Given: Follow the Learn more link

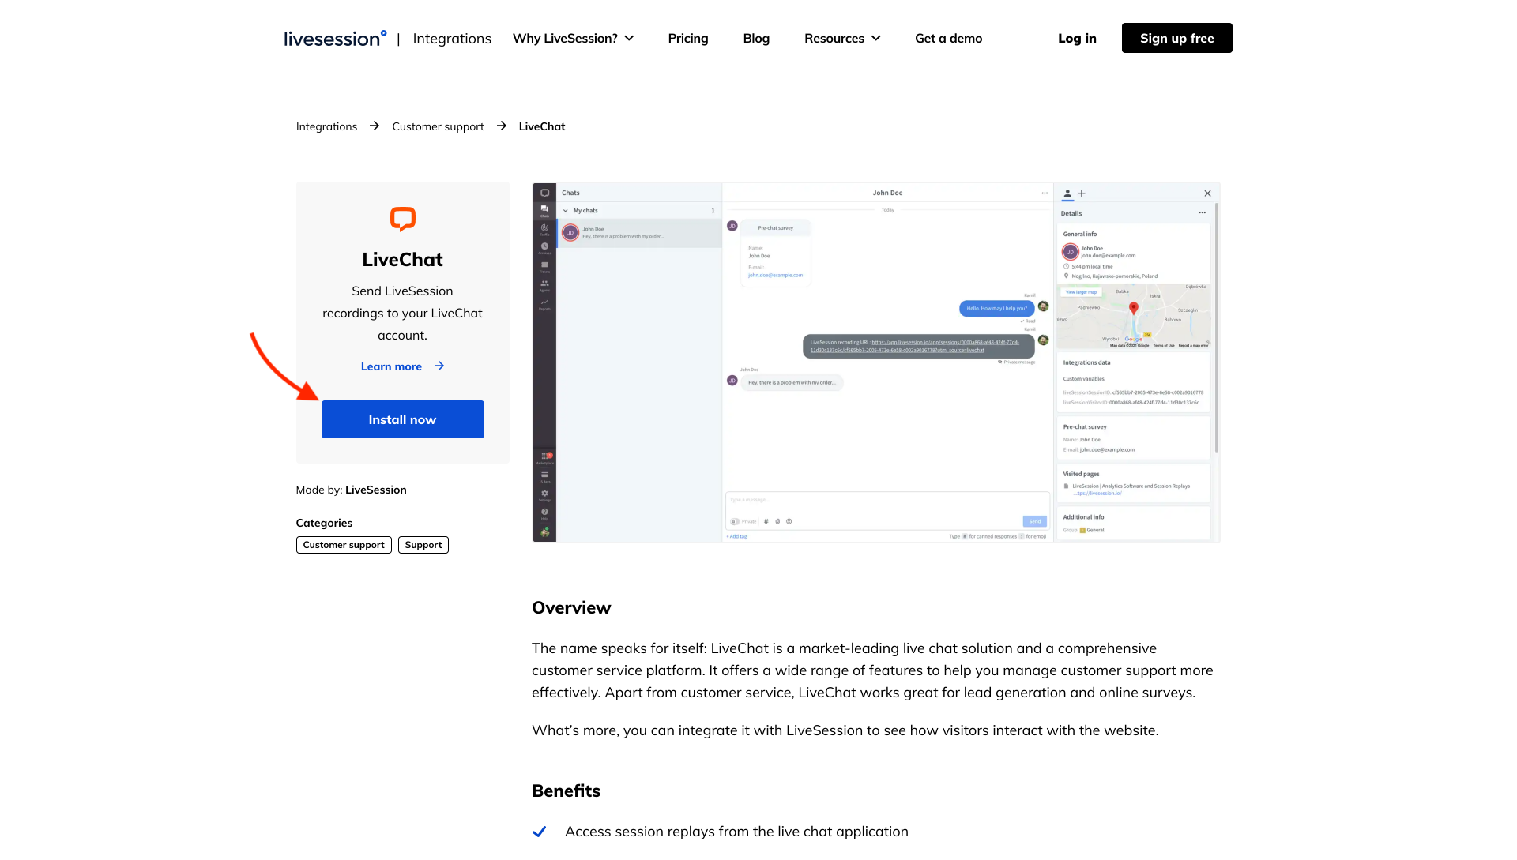Looking at the screenshot, I should (403, 366).
